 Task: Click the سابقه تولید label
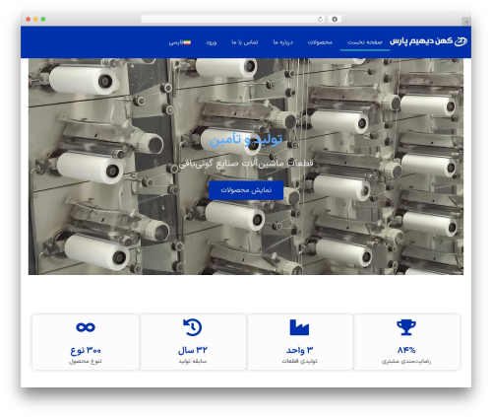193,361
